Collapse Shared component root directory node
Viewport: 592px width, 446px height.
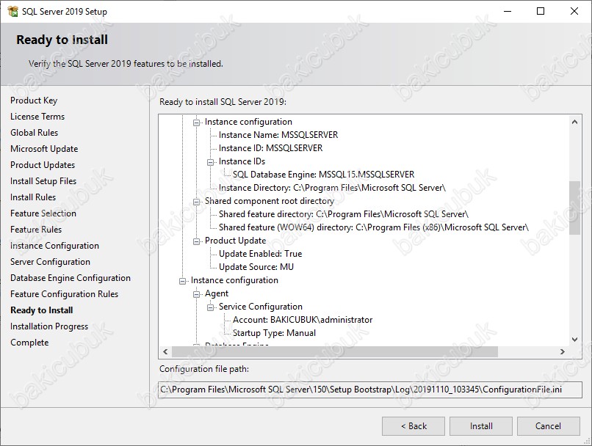tap(196, 202)
